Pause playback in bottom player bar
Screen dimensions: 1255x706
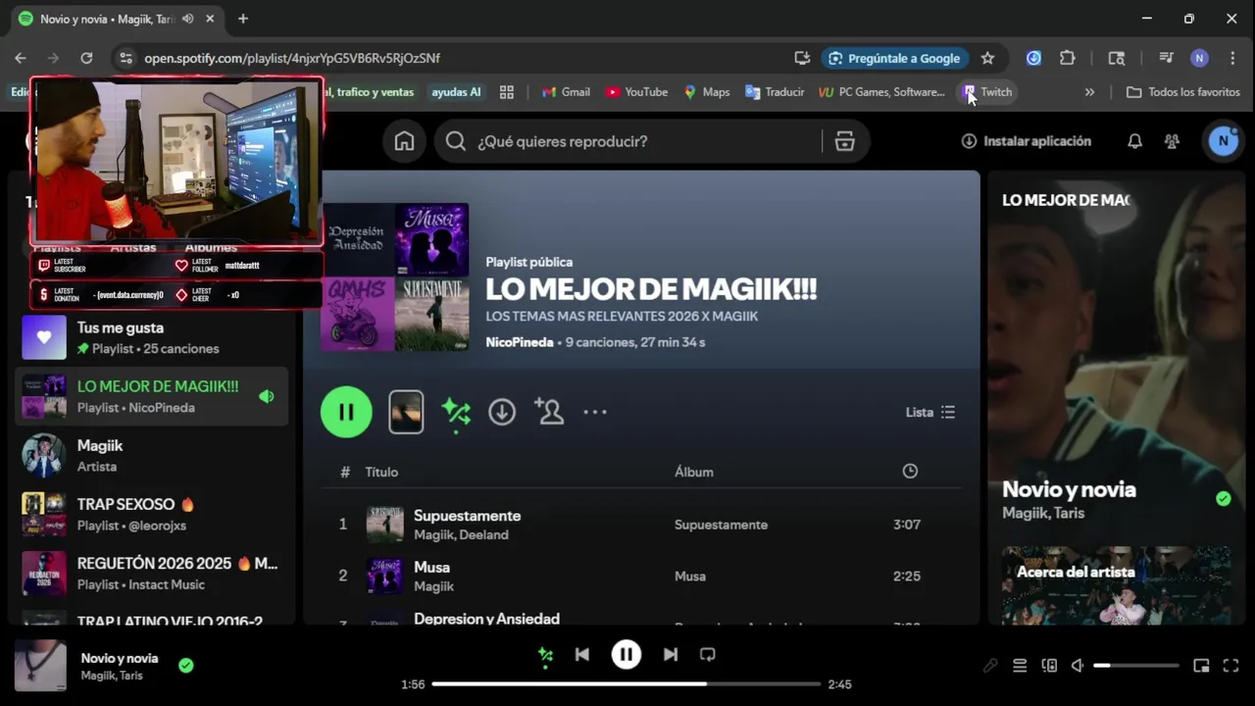click(x=627, y=654)
